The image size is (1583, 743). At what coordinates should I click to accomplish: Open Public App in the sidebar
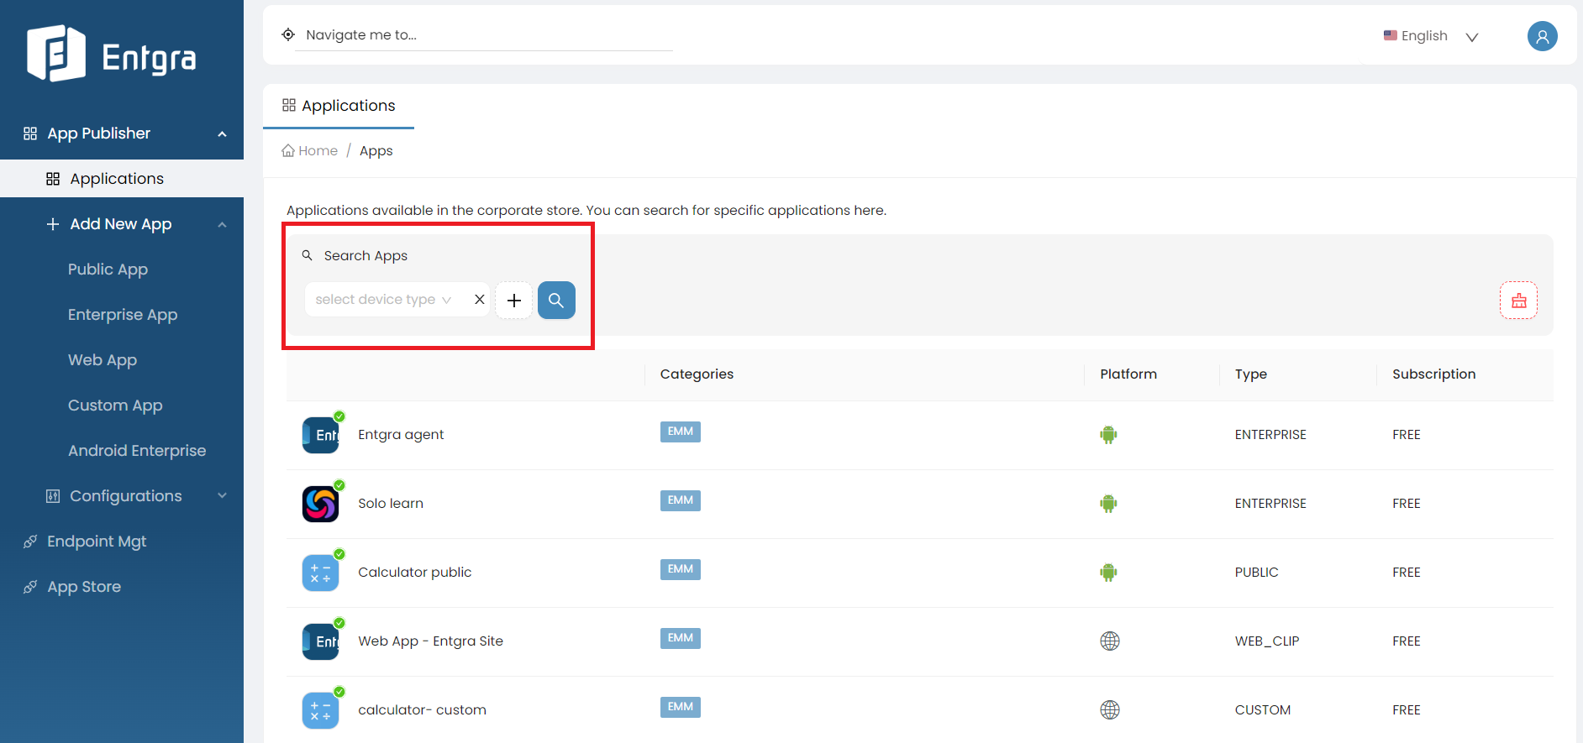coord(108,269)
